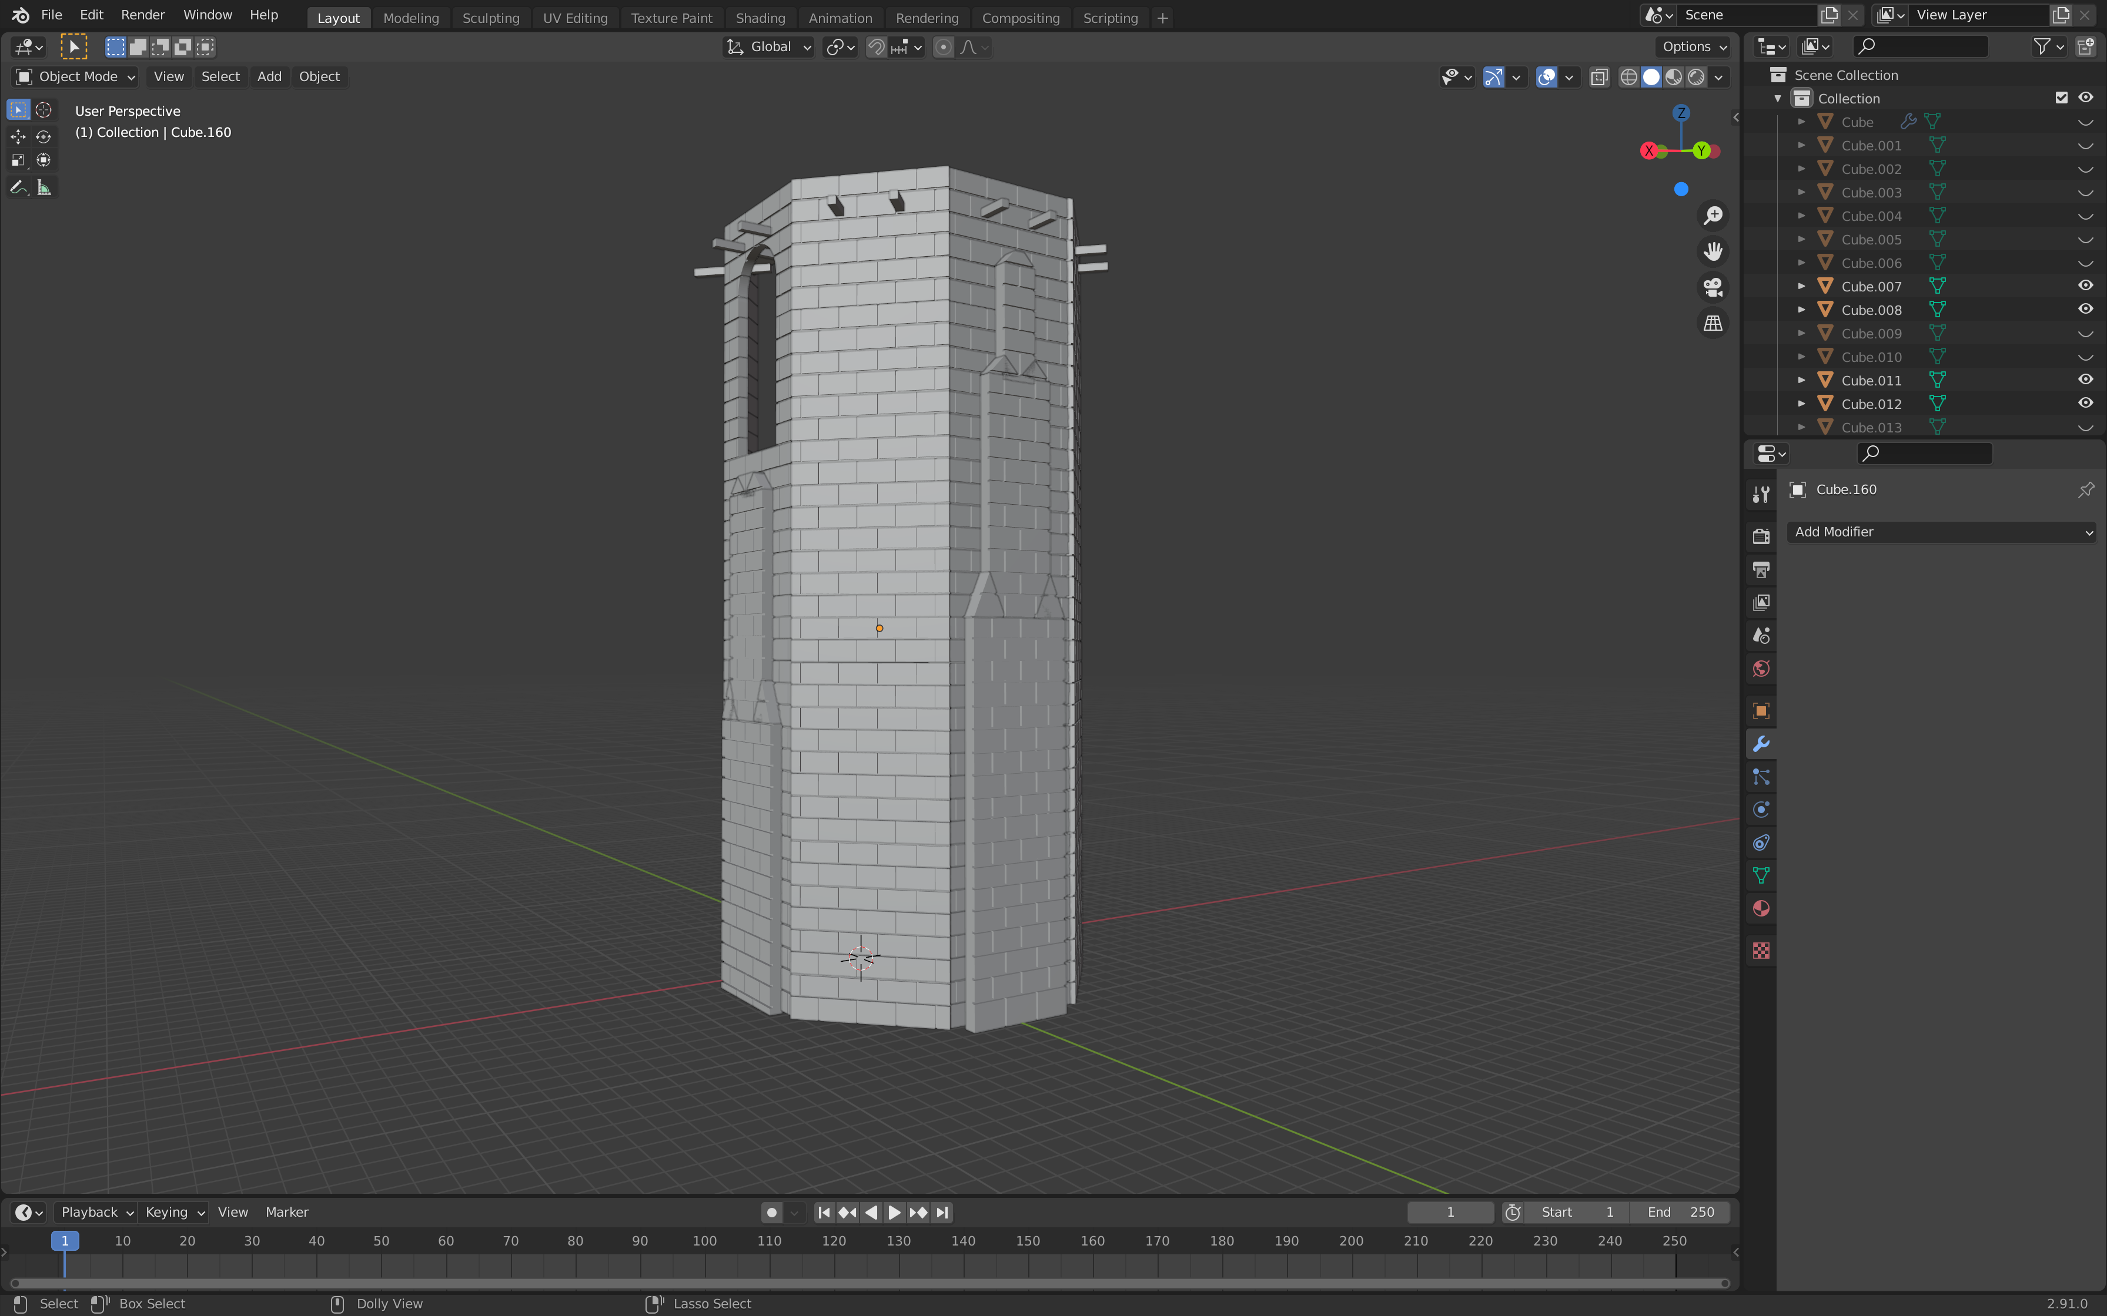Open the Physics properties tab icon
Viewport: 2107px width, 1316px height.
pyautogui.click(x=1761, y=810)
